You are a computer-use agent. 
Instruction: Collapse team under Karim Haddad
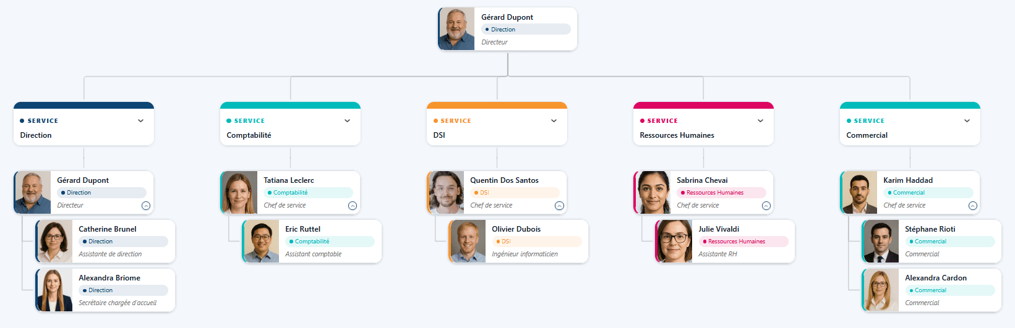point(972,206)
